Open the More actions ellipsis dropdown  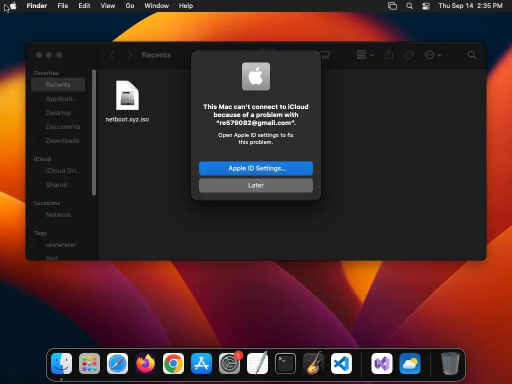(x=433, y=55)
